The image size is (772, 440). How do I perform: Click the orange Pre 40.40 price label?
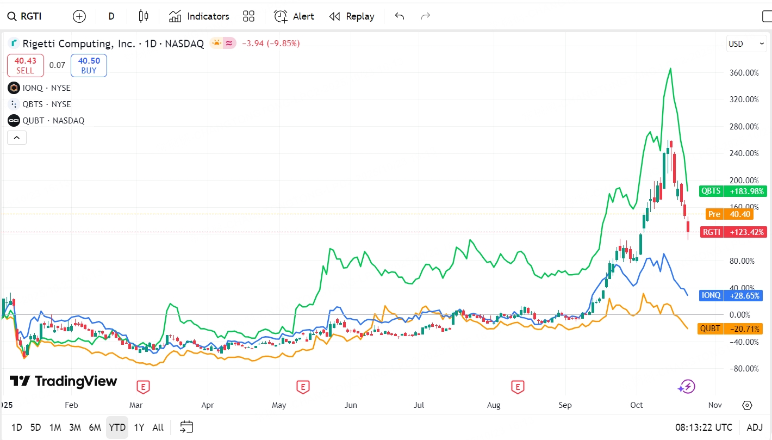tap(729, 214)
